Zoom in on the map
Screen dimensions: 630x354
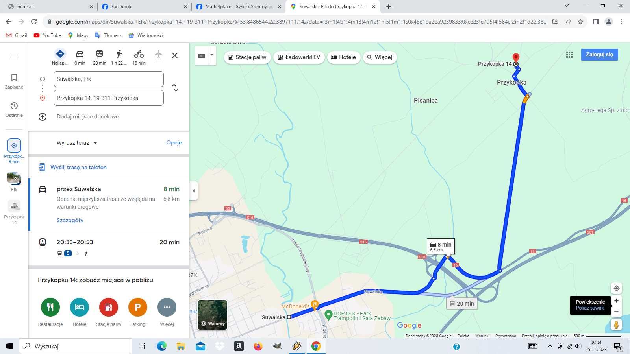(617, 301)
